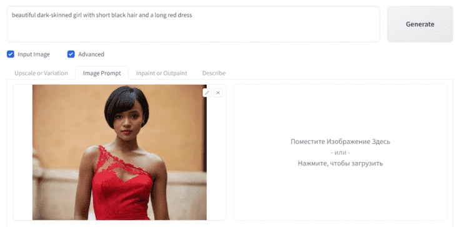Image resolution: width=456 pixels, height=227 pixels.
Task: Click the uploaded portrait image preview
Action: tap(119, 152)
